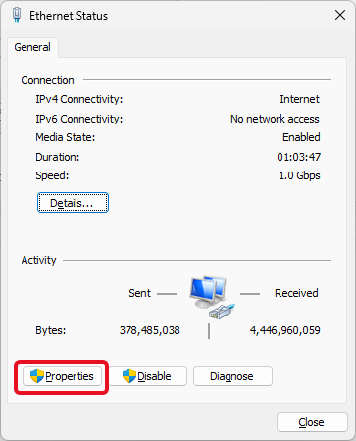Click the IPv6 'No network access' value
The height and width of the screenshot is (441, 356).
click(275, 119)
